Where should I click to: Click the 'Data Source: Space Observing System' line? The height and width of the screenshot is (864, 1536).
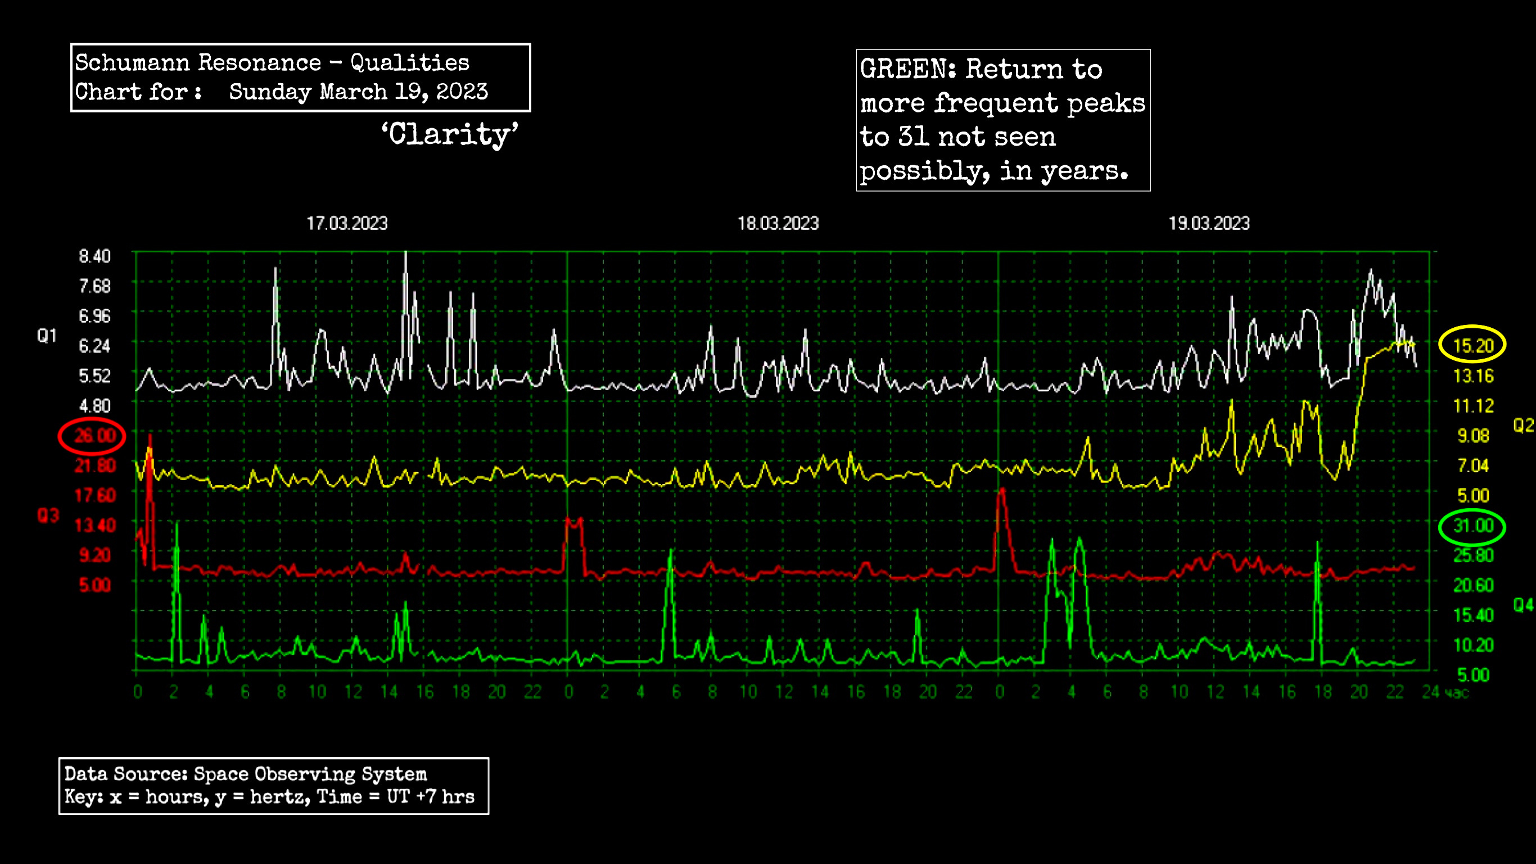point(246,774)
